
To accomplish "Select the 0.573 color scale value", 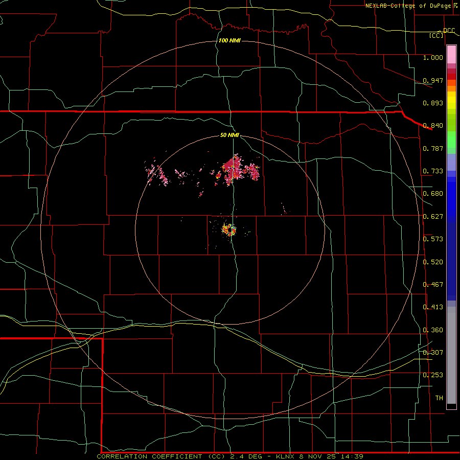I will click(433, 239).
